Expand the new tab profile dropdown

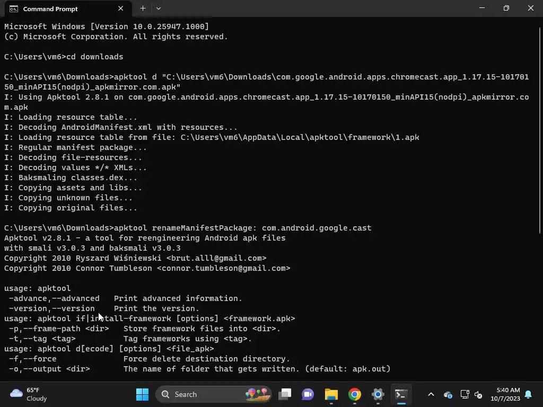coord(158,8)
